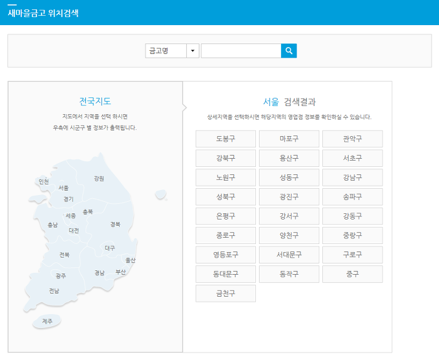
Task: Choose the 노원구 district
Action: point(226,177)
